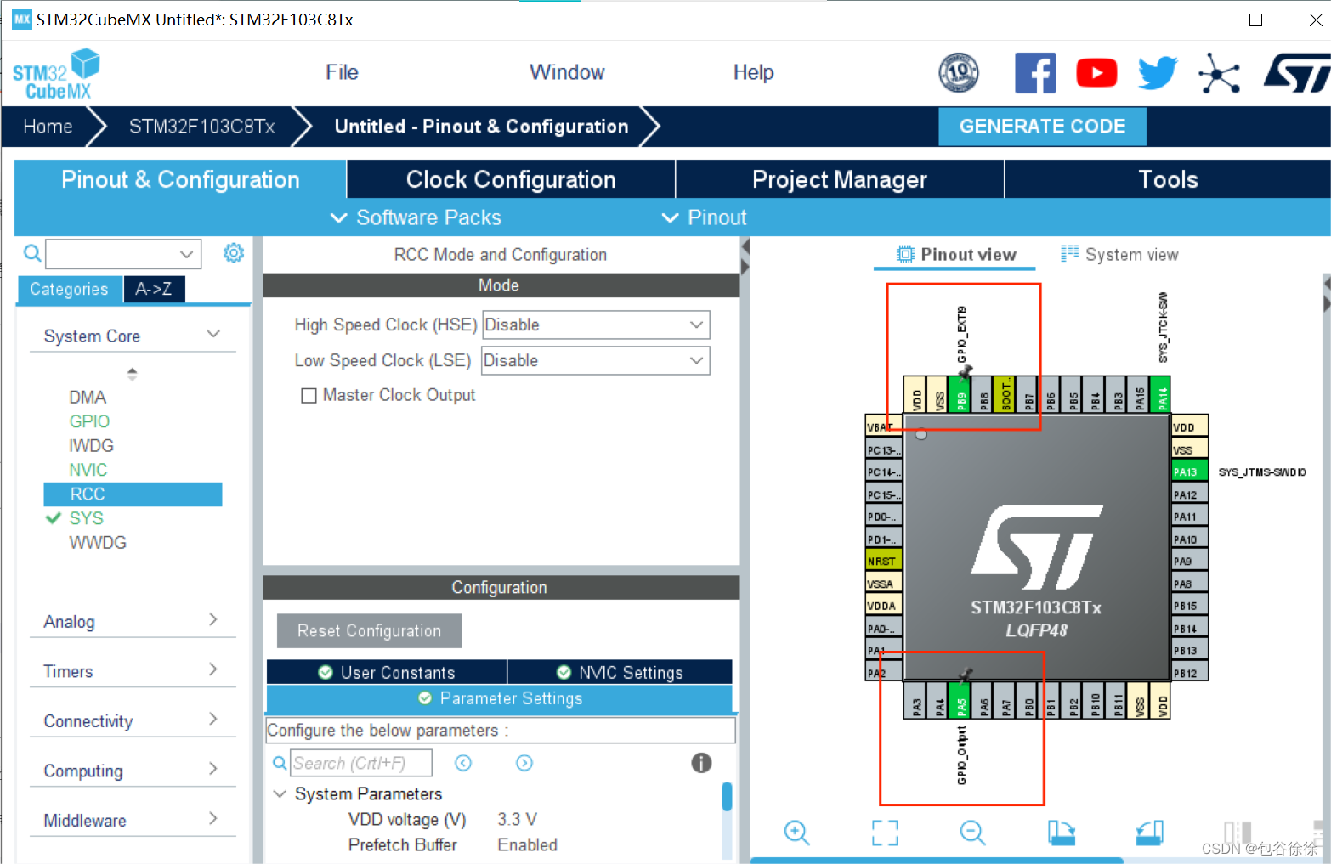Viewport: 1331px width, 864px height.
Task: Open the ST Twitter icon
Action: point(1158,73)
